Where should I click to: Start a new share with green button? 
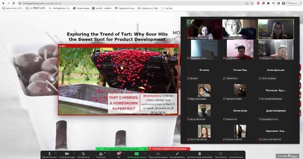[x=137, y=155]
